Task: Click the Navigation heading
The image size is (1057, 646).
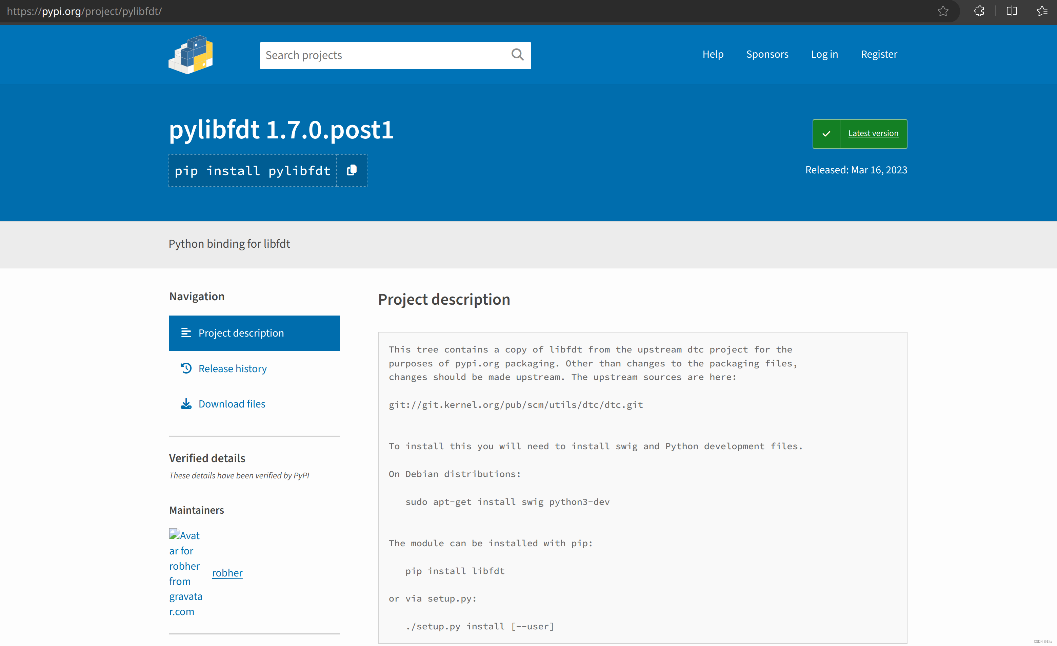Action: pyautogui.click(x=197, y=297)
